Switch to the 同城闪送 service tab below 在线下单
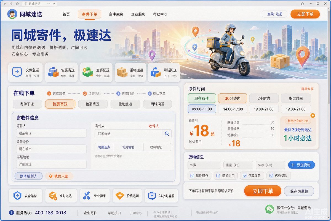Image resolution: width=331 pixels, height=221 pixels. 158,104
